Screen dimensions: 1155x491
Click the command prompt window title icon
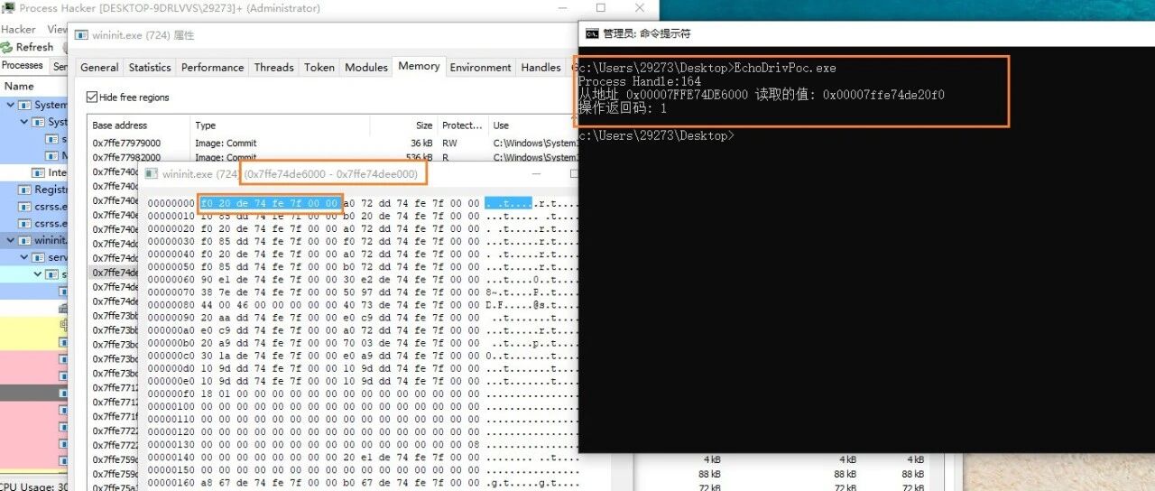coord(592,33)
